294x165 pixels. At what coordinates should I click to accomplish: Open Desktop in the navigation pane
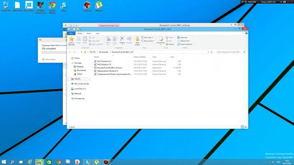tap(80, 66)
